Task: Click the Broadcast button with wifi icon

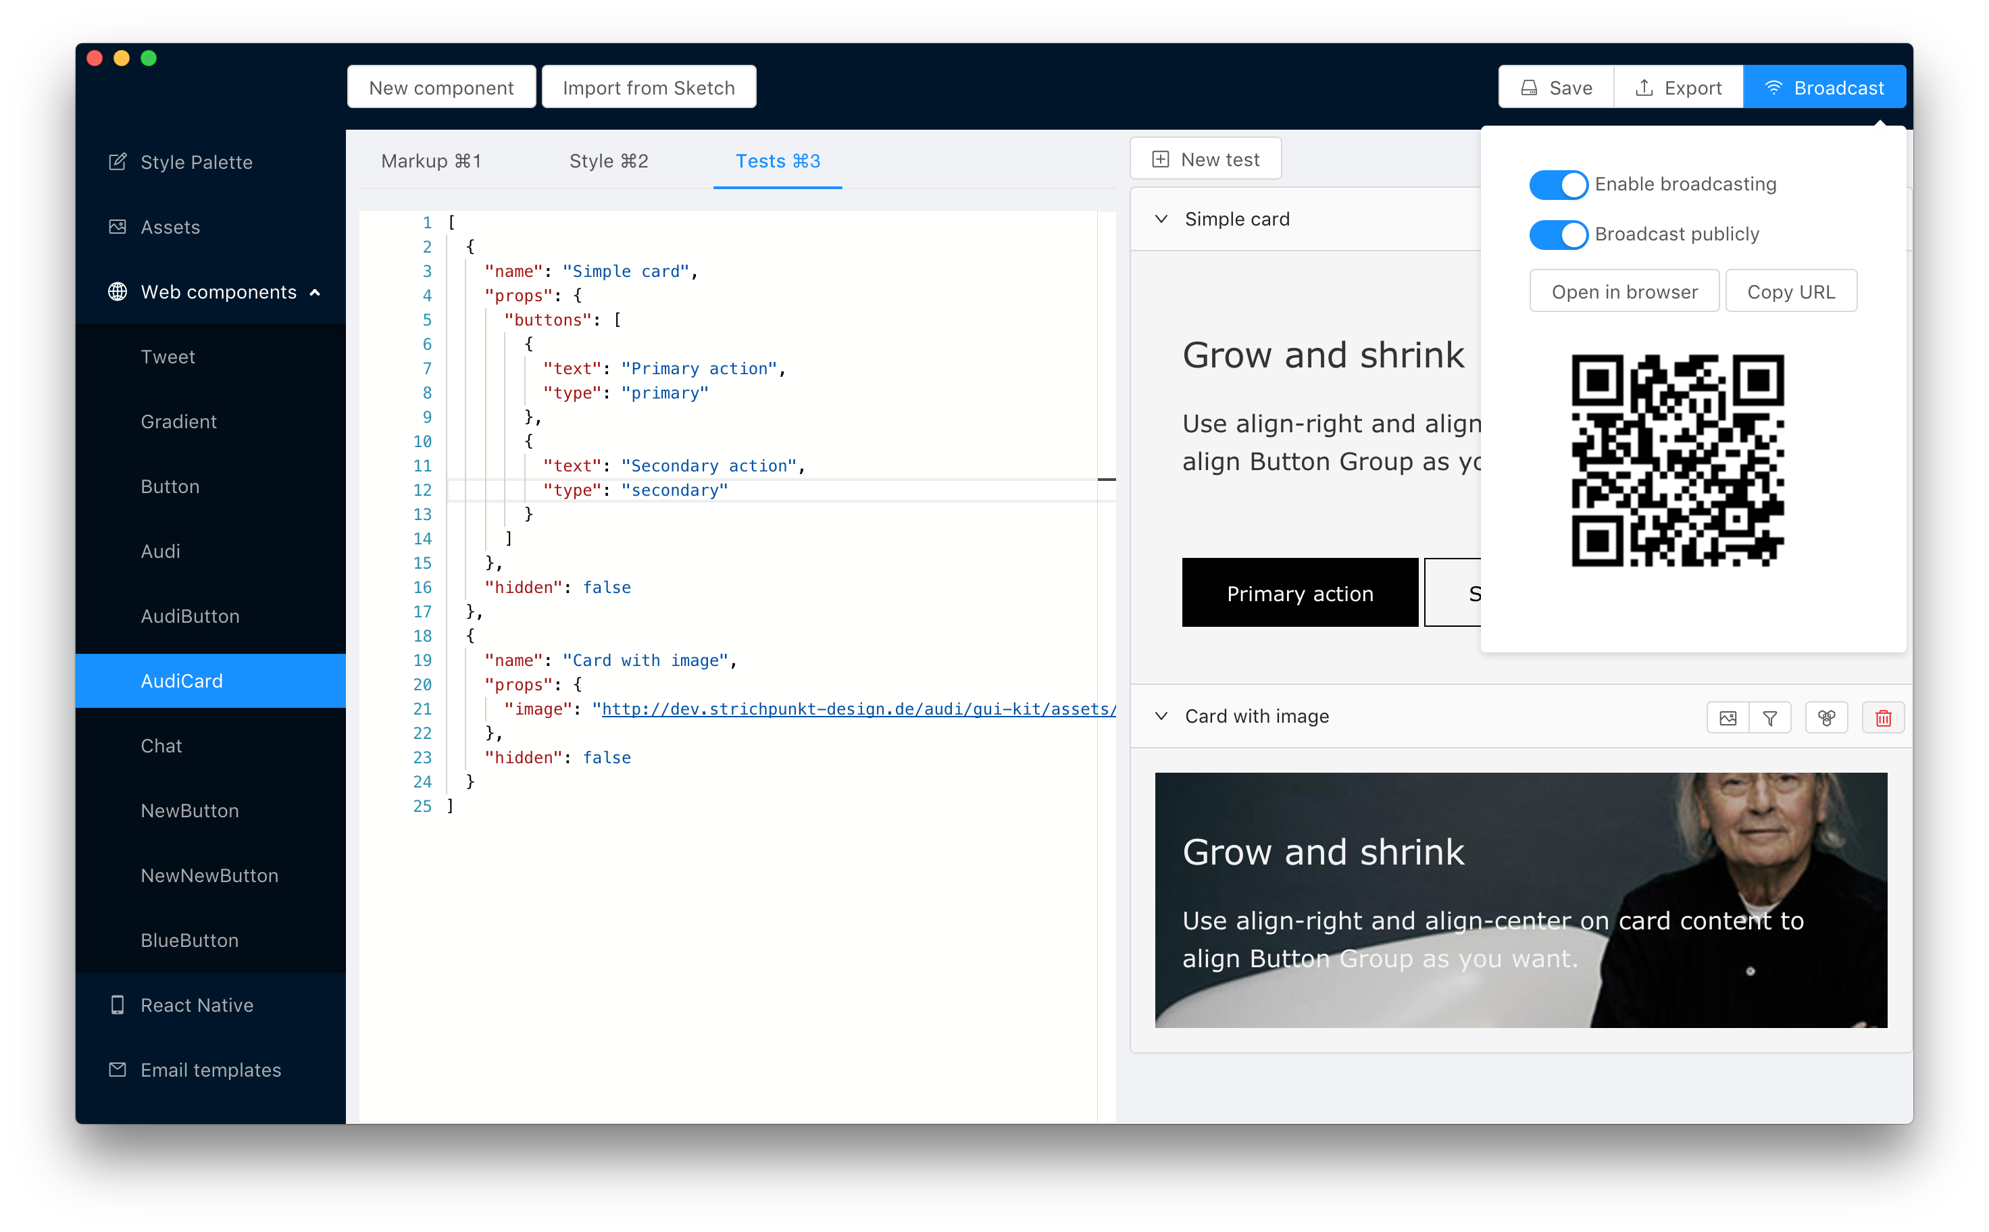Action: pos(1823,87)
